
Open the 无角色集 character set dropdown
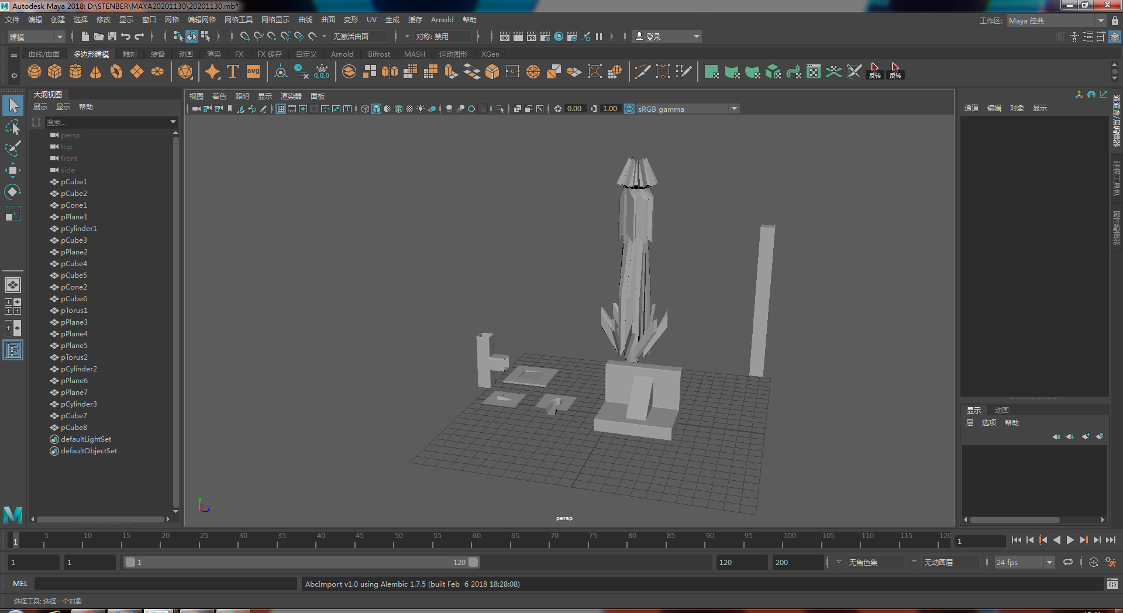tap(876, 562)
